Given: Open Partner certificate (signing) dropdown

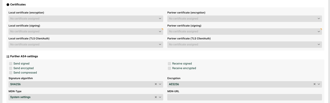Looking at the screenshot, I should coord(245,31).
